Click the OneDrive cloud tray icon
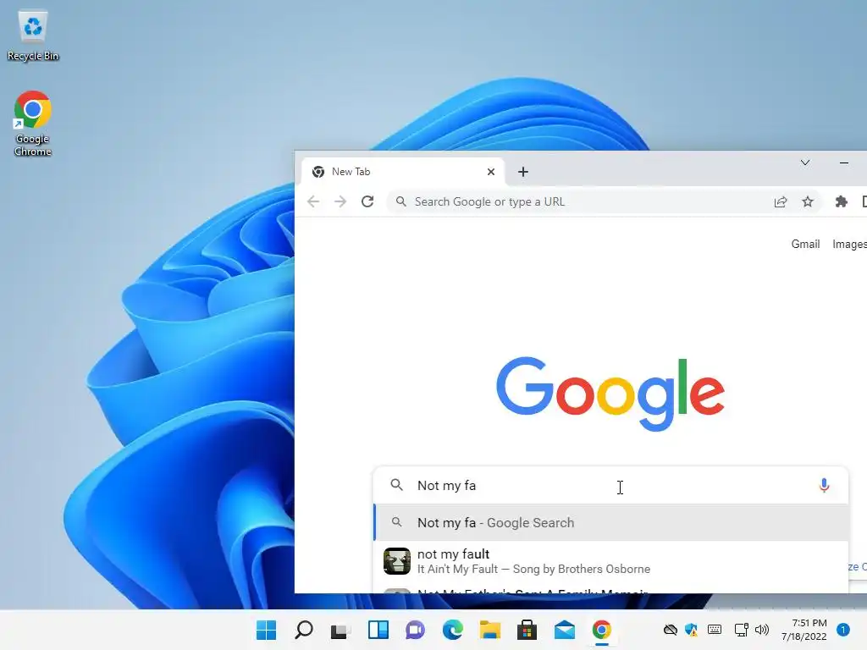This screenshot has height=650, width=867. pyautogui.click(x=671, y=630)
